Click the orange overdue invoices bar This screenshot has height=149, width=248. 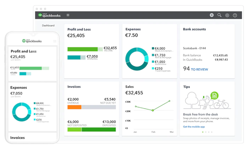click(74, 107)
